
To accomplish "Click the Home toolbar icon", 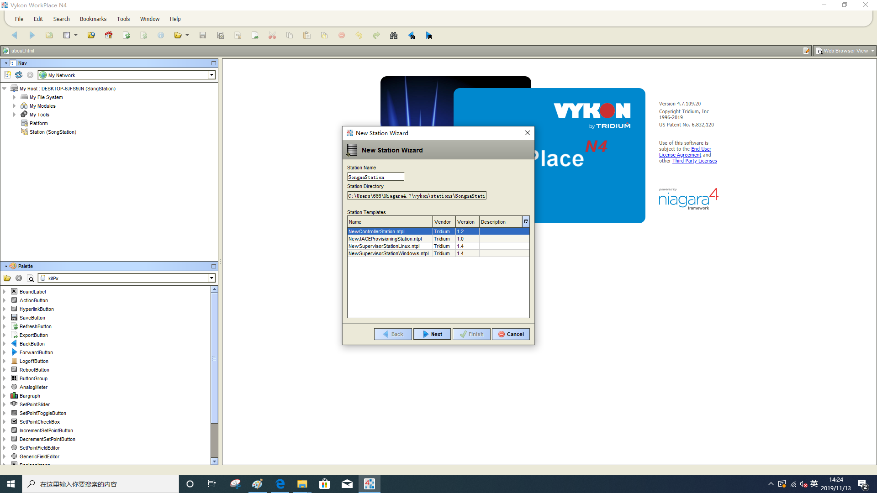I will 109,35.
